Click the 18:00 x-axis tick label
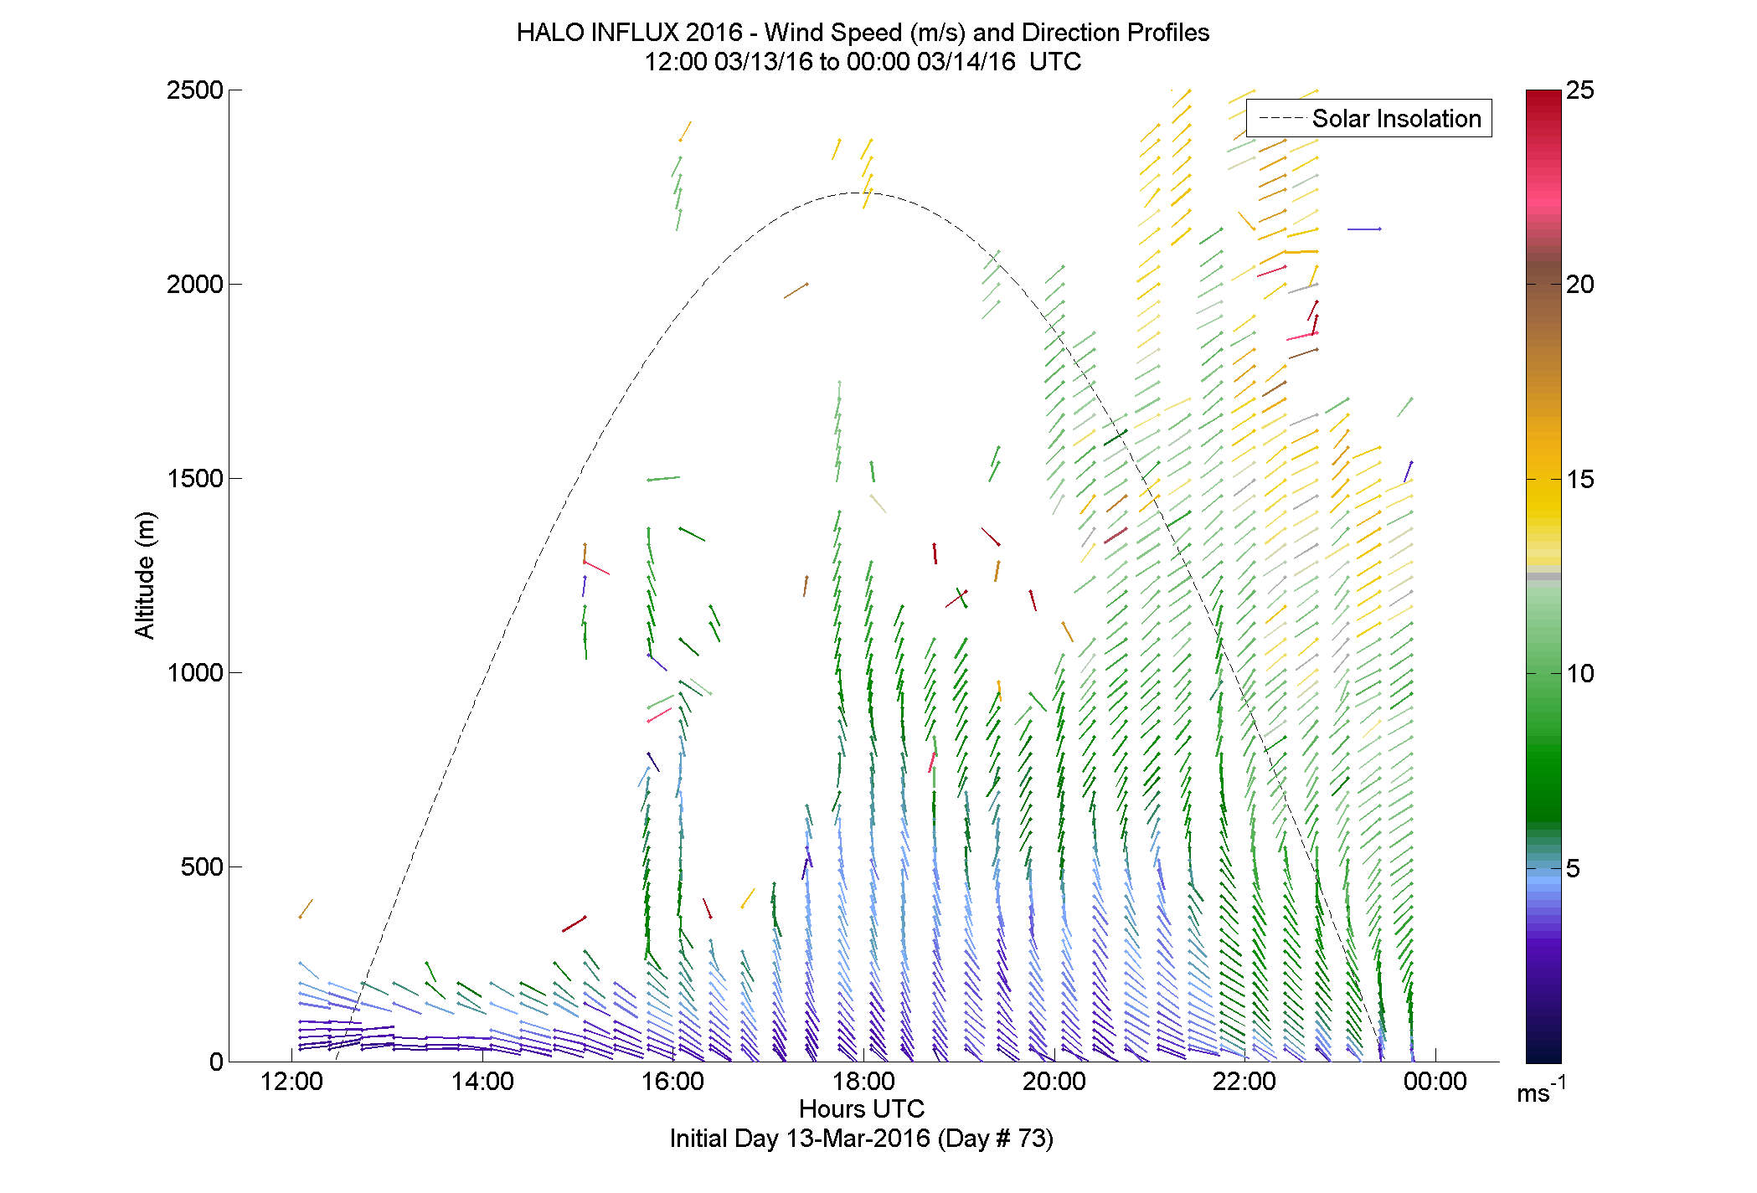1757x1193 pixels. pos(863,1081)
